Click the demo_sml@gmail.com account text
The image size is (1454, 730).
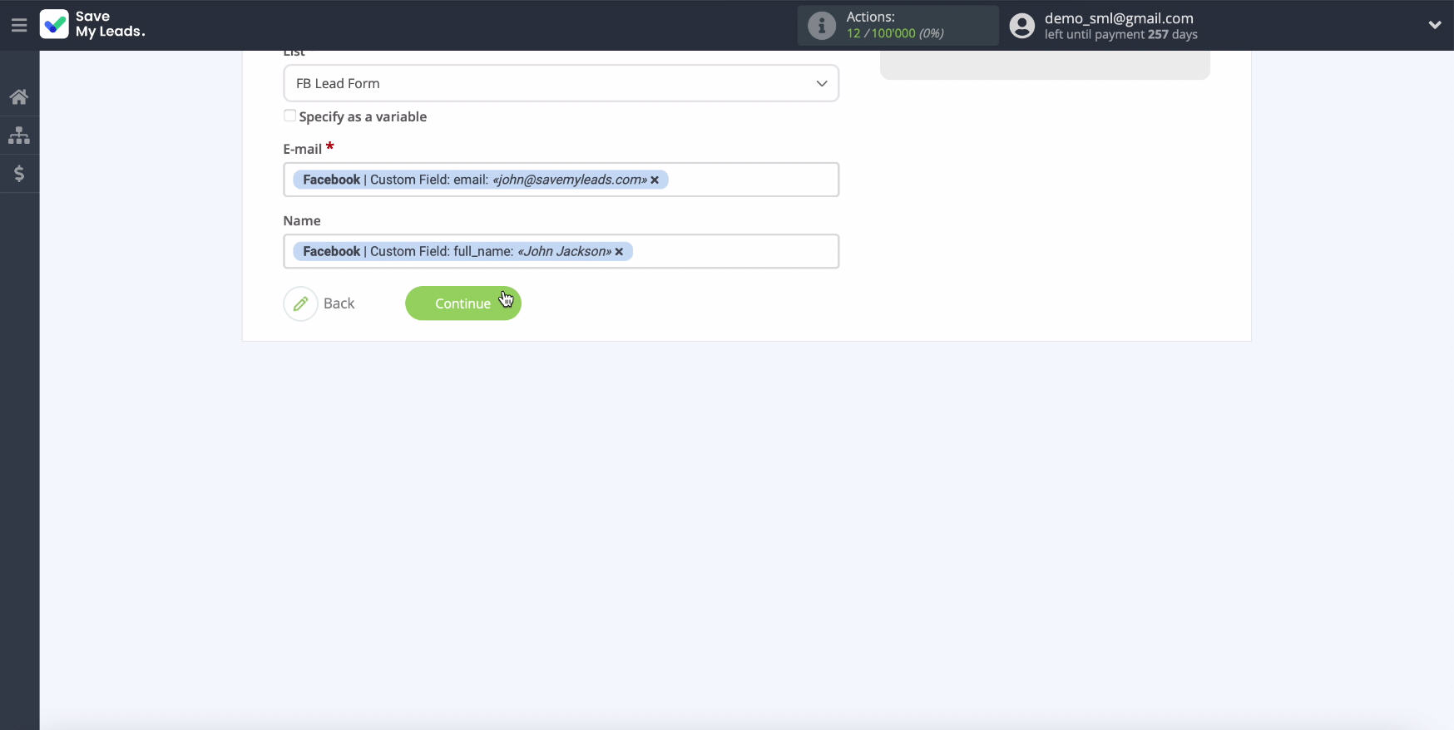(1119, 18)
